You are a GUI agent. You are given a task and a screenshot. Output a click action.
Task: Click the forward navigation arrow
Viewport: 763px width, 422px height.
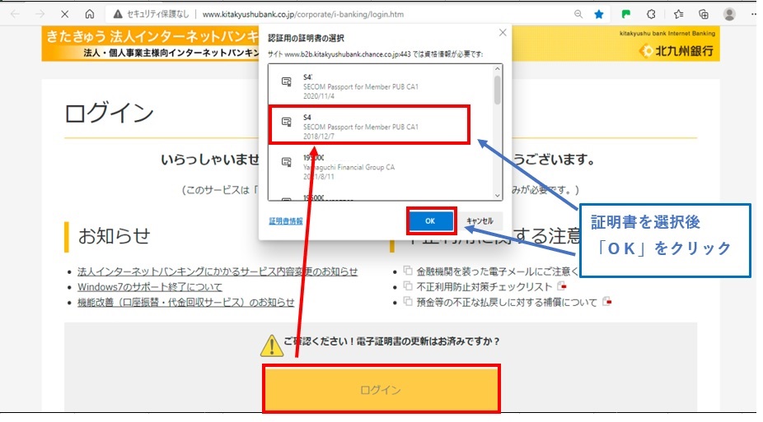(x=40, y=14)
